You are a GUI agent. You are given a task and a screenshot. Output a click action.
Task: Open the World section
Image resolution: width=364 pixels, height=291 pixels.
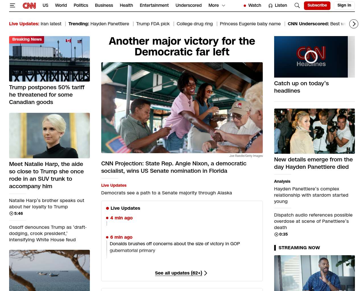61,5
